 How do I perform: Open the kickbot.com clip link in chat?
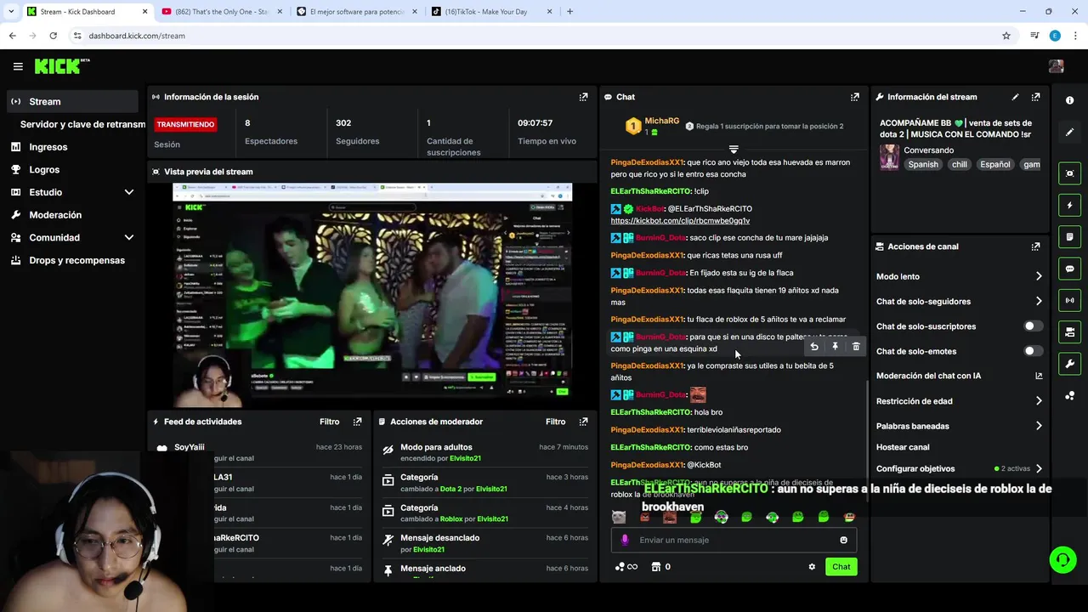point(680,221)
